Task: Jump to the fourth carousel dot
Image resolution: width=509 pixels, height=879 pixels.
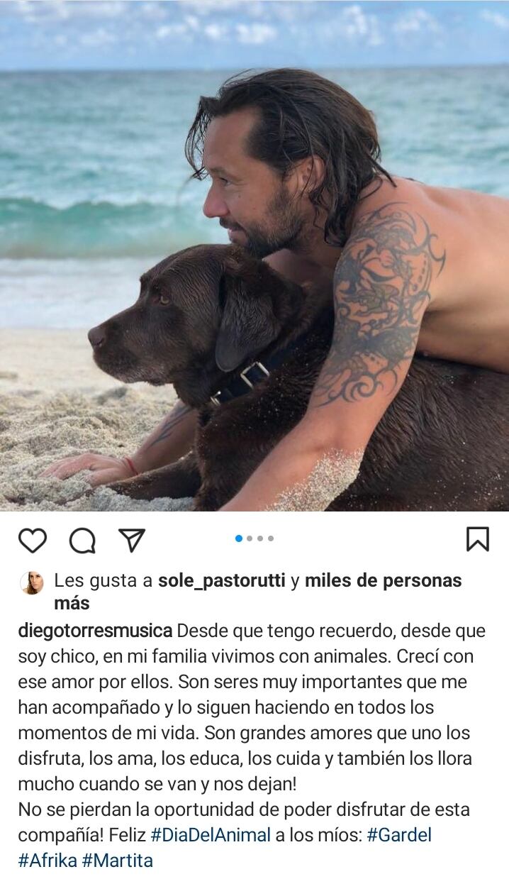Action: [271, 538]
